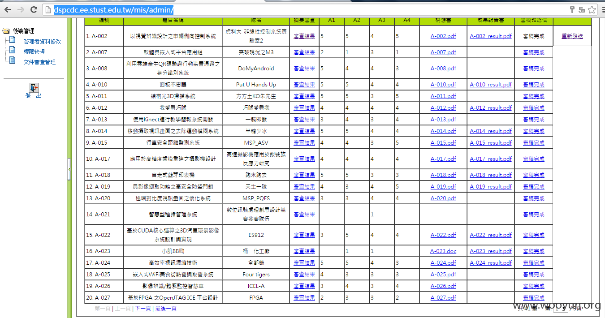Click the 後端管理 folder icon
605x318 pixels.
[x=6, y=31]
